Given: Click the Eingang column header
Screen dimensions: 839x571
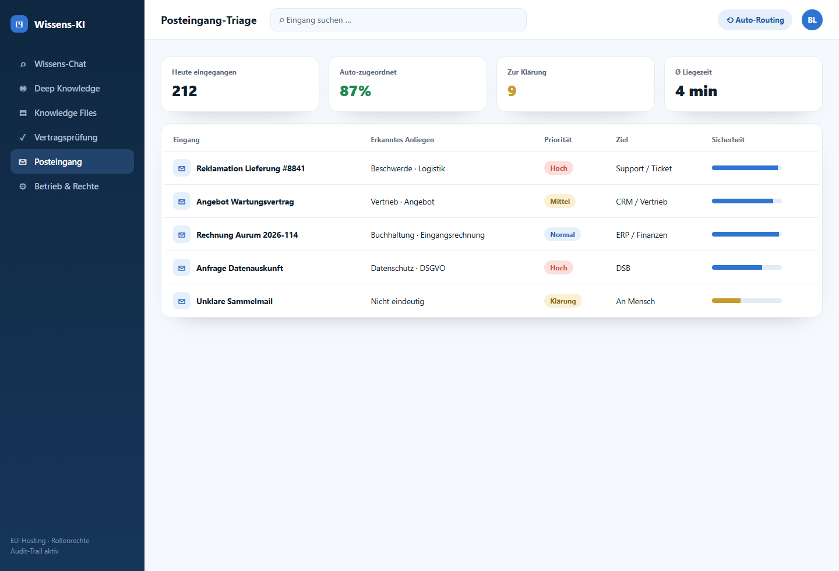Looking at the screenshot, I should 186,140.
